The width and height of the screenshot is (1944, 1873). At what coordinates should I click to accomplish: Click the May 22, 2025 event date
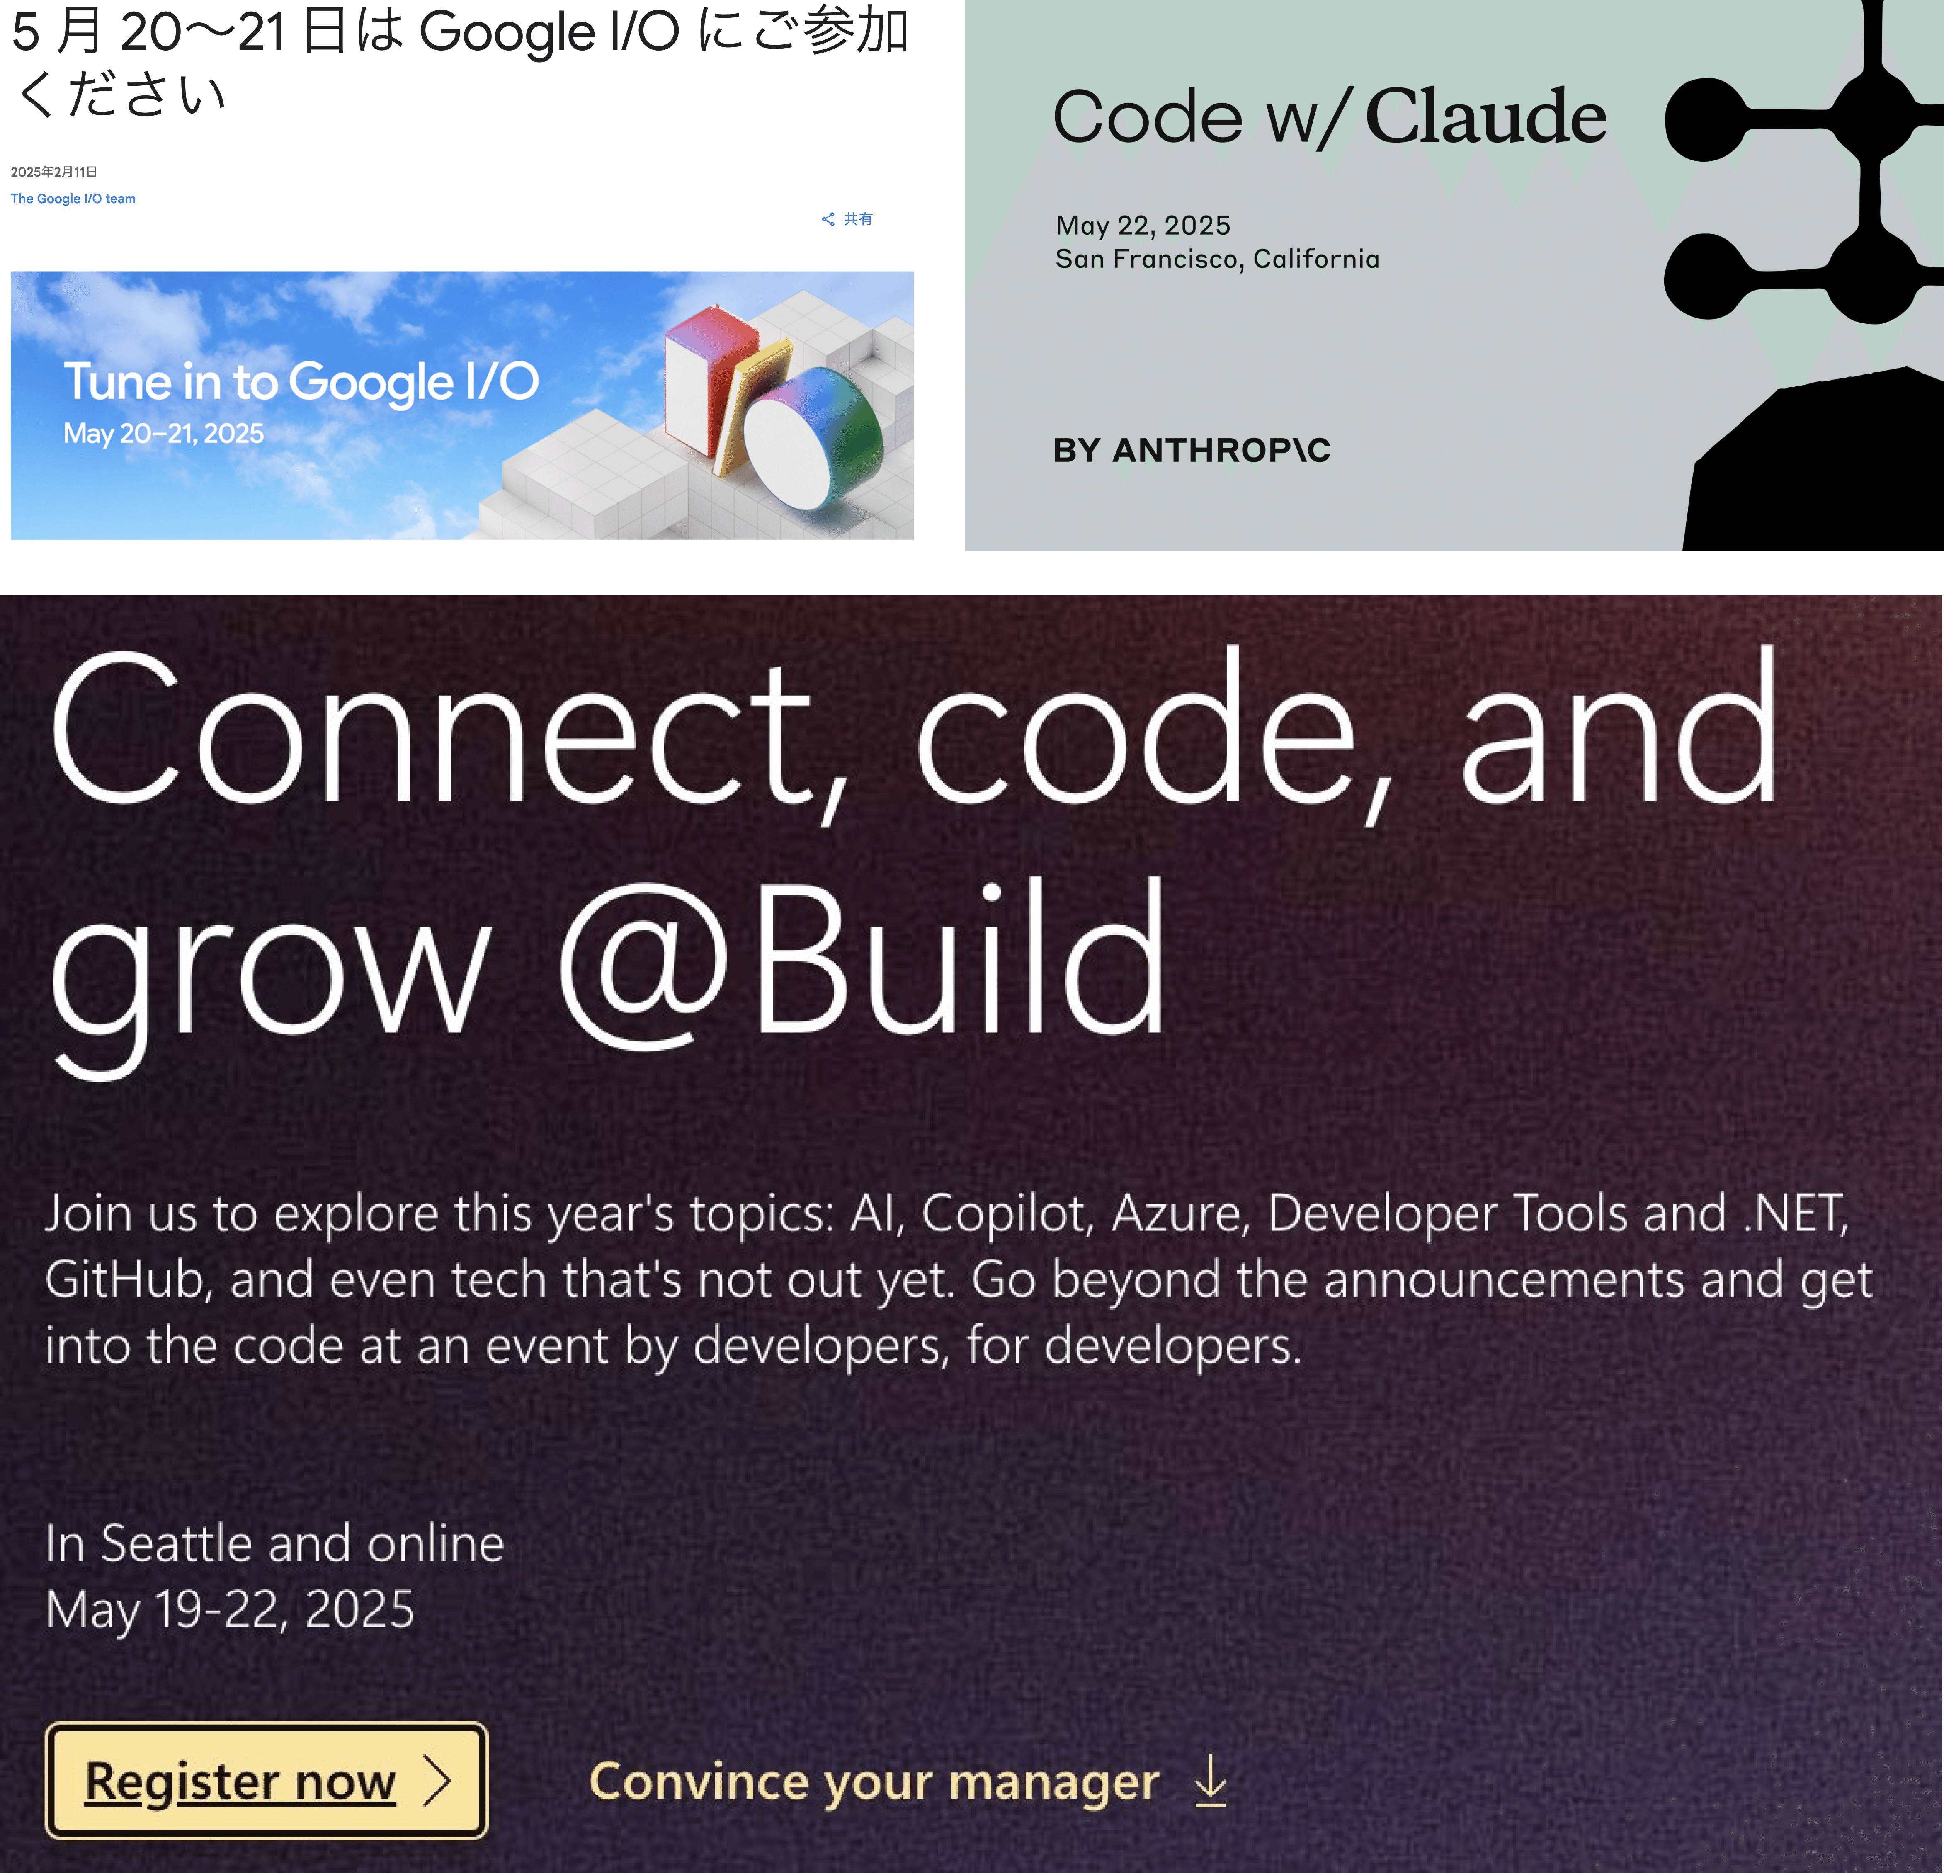tap(1143, 225)
